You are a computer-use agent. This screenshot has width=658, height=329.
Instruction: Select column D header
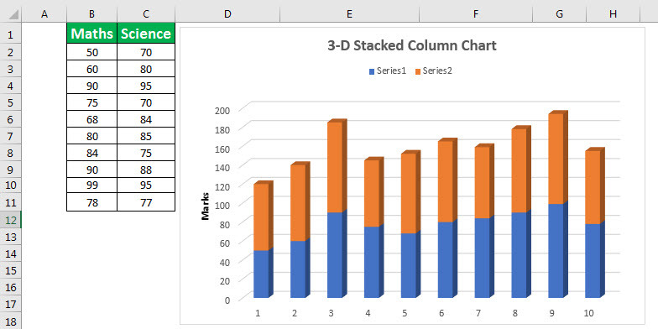[227, 13]
